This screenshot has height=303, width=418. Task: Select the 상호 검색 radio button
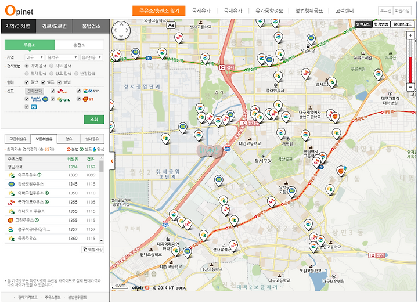tap(52, 74)
